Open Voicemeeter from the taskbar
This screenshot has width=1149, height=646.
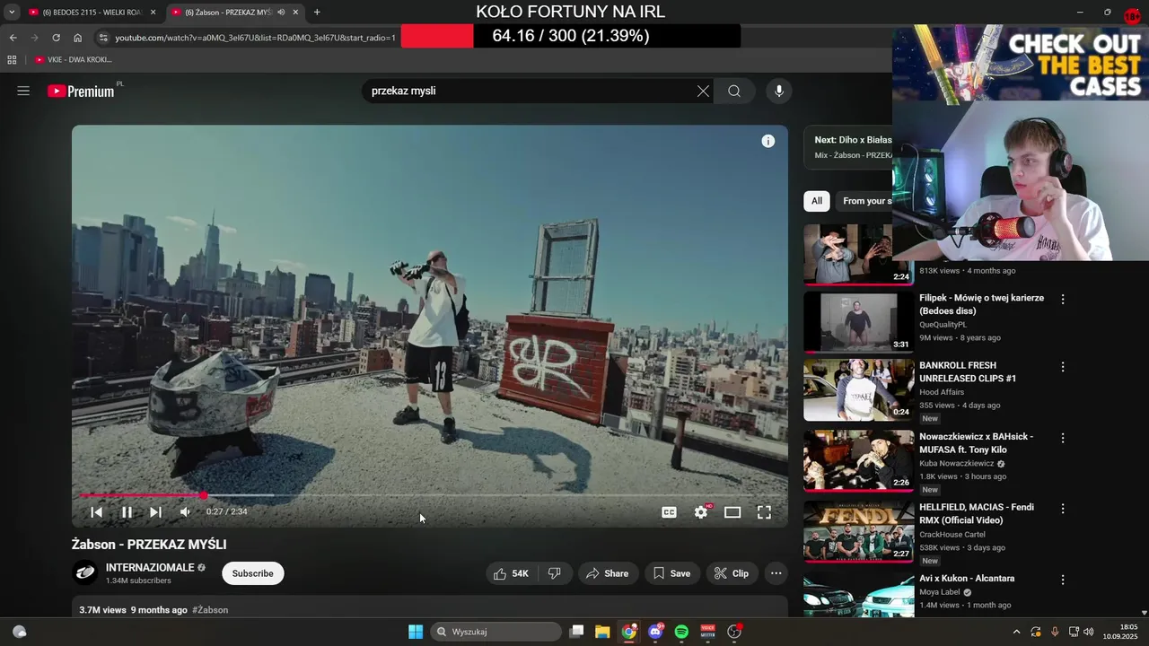pyautogui.click(x=707, y=632)
